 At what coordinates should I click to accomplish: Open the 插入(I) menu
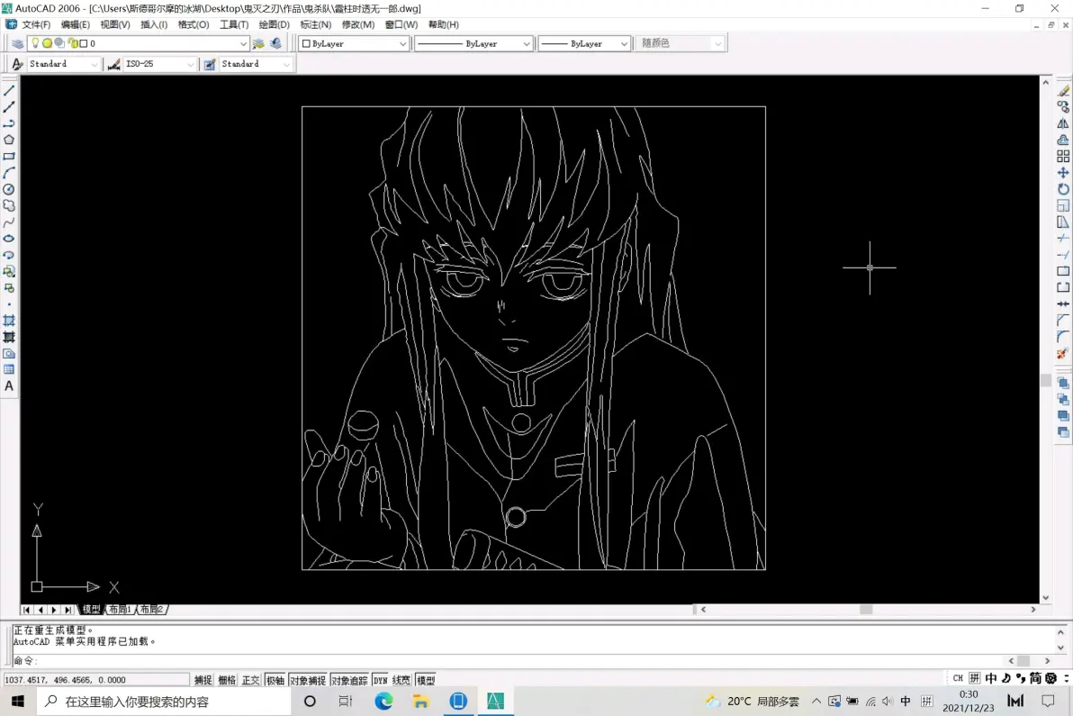pyautogui.click(x=154, y=24)
